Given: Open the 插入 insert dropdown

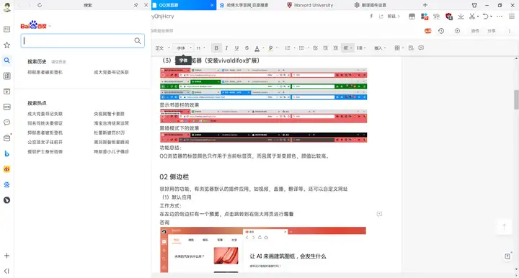Looking at the screenshot, I should pyautogui.click(x=380, y=48).
